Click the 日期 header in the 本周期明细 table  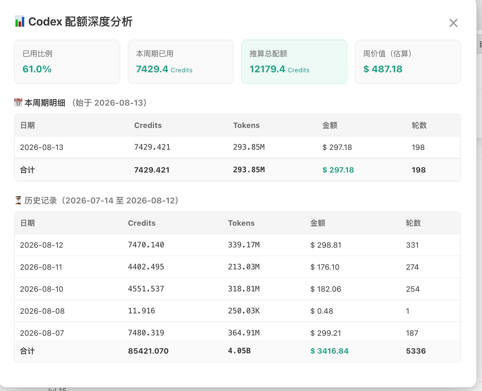tap(27, 125)
